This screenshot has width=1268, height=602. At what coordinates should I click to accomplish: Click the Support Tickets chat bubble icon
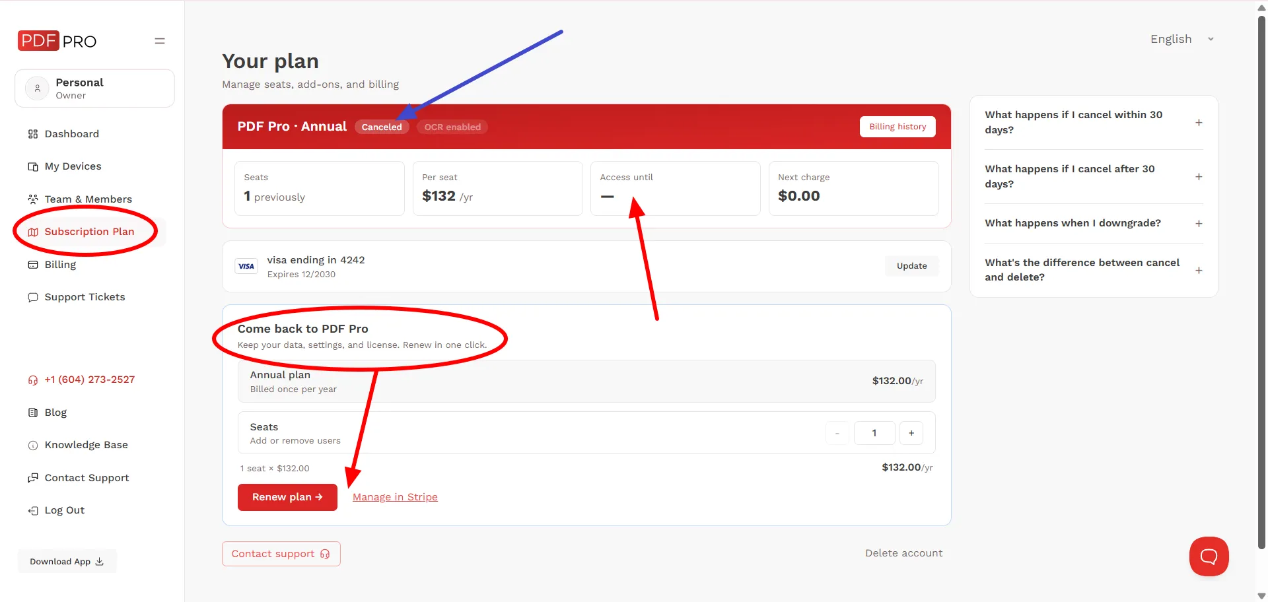[x=33, y=298]
